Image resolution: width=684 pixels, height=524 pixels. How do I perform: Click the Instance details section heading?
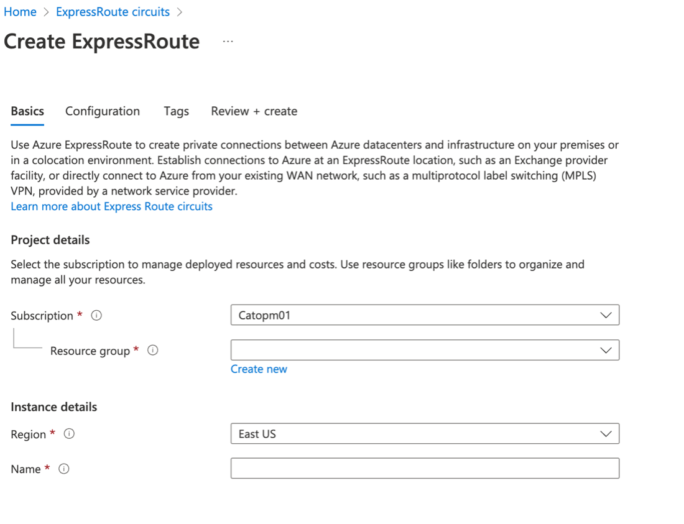click(54, 407)
